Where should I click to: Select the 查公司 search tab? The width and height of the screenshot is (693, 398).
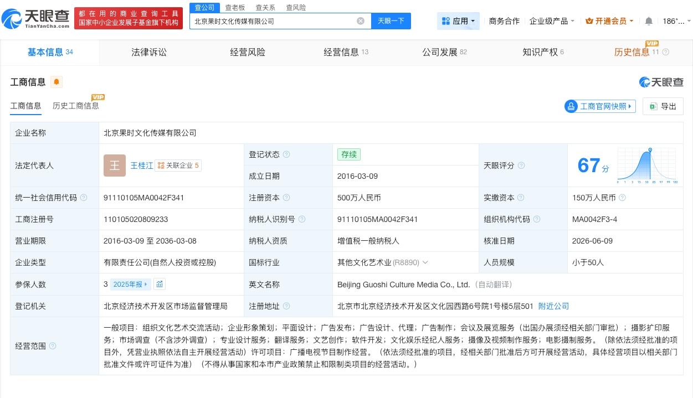[204, 7]
